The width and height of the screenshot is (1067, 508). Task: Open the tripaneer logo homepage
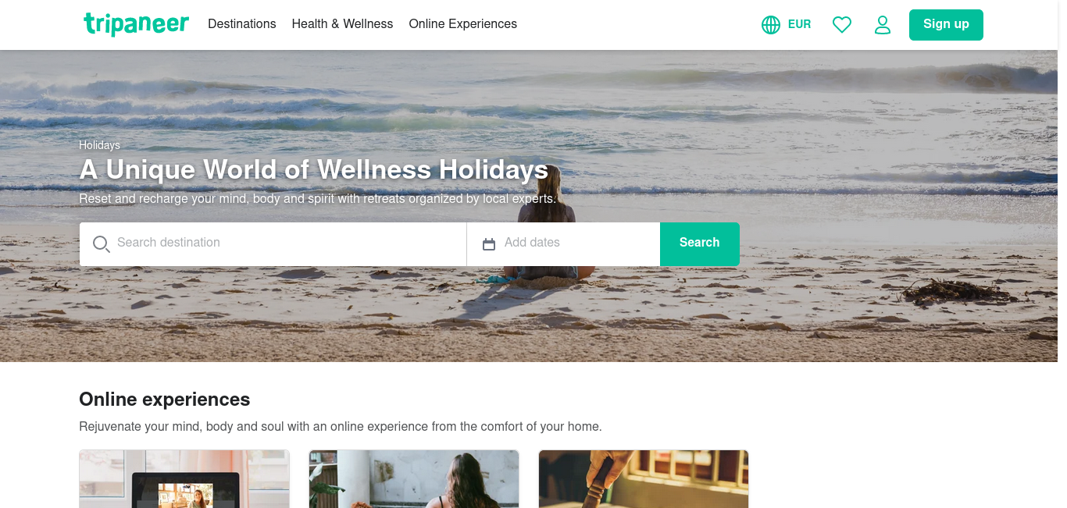point(136,24)
